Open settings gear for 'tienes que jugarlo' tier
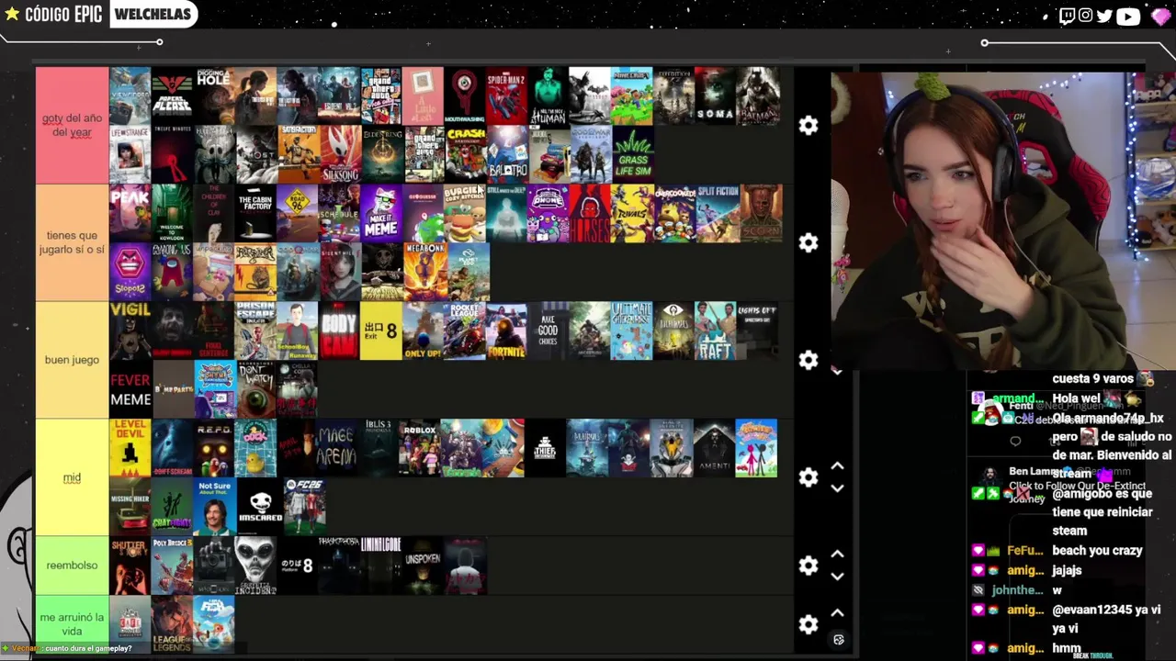This screenshot has height=661, width=1176. pos(808,242)
